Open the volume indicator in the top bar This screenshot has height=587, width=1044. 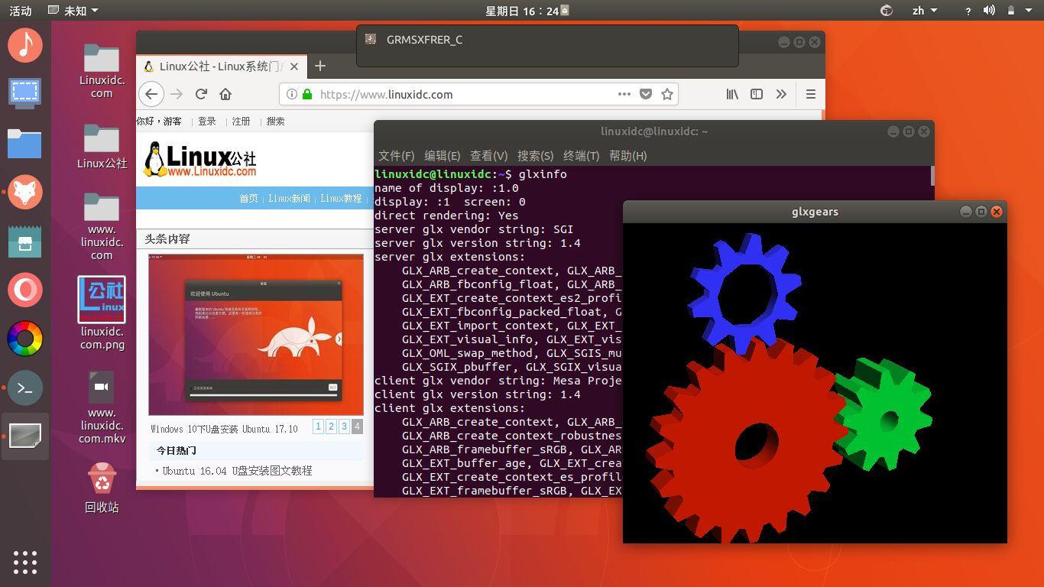pos(989,11)
